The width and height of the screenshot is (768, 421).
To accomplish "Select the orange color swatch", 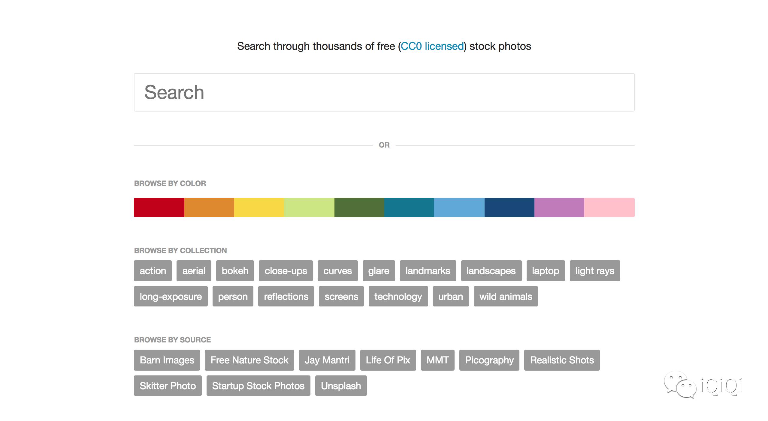I will [209, 207].
